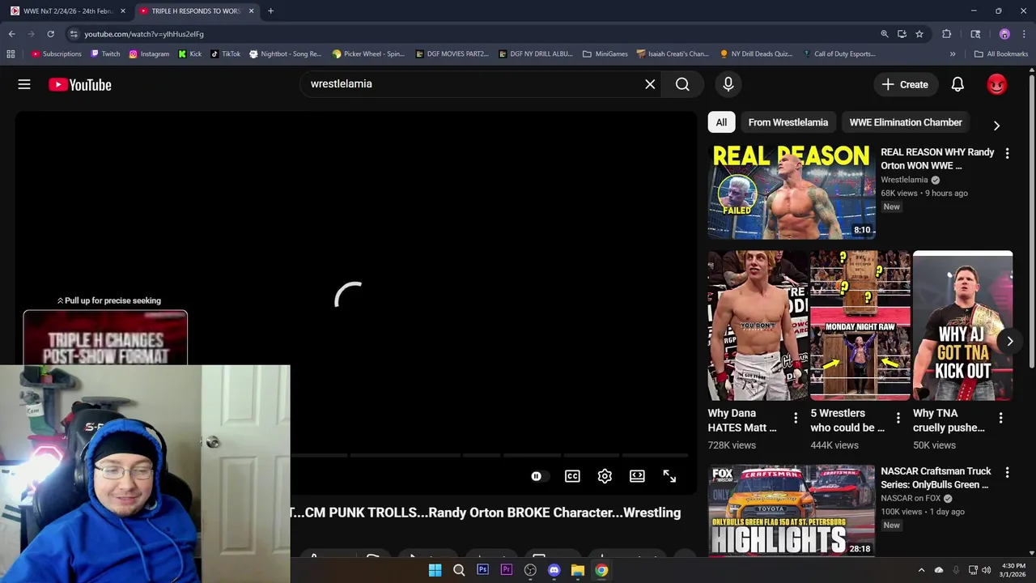Image resolution: width=1036 pixels, height=583 pixels.
Task: Open the Create menu
Action: [905, 84]
